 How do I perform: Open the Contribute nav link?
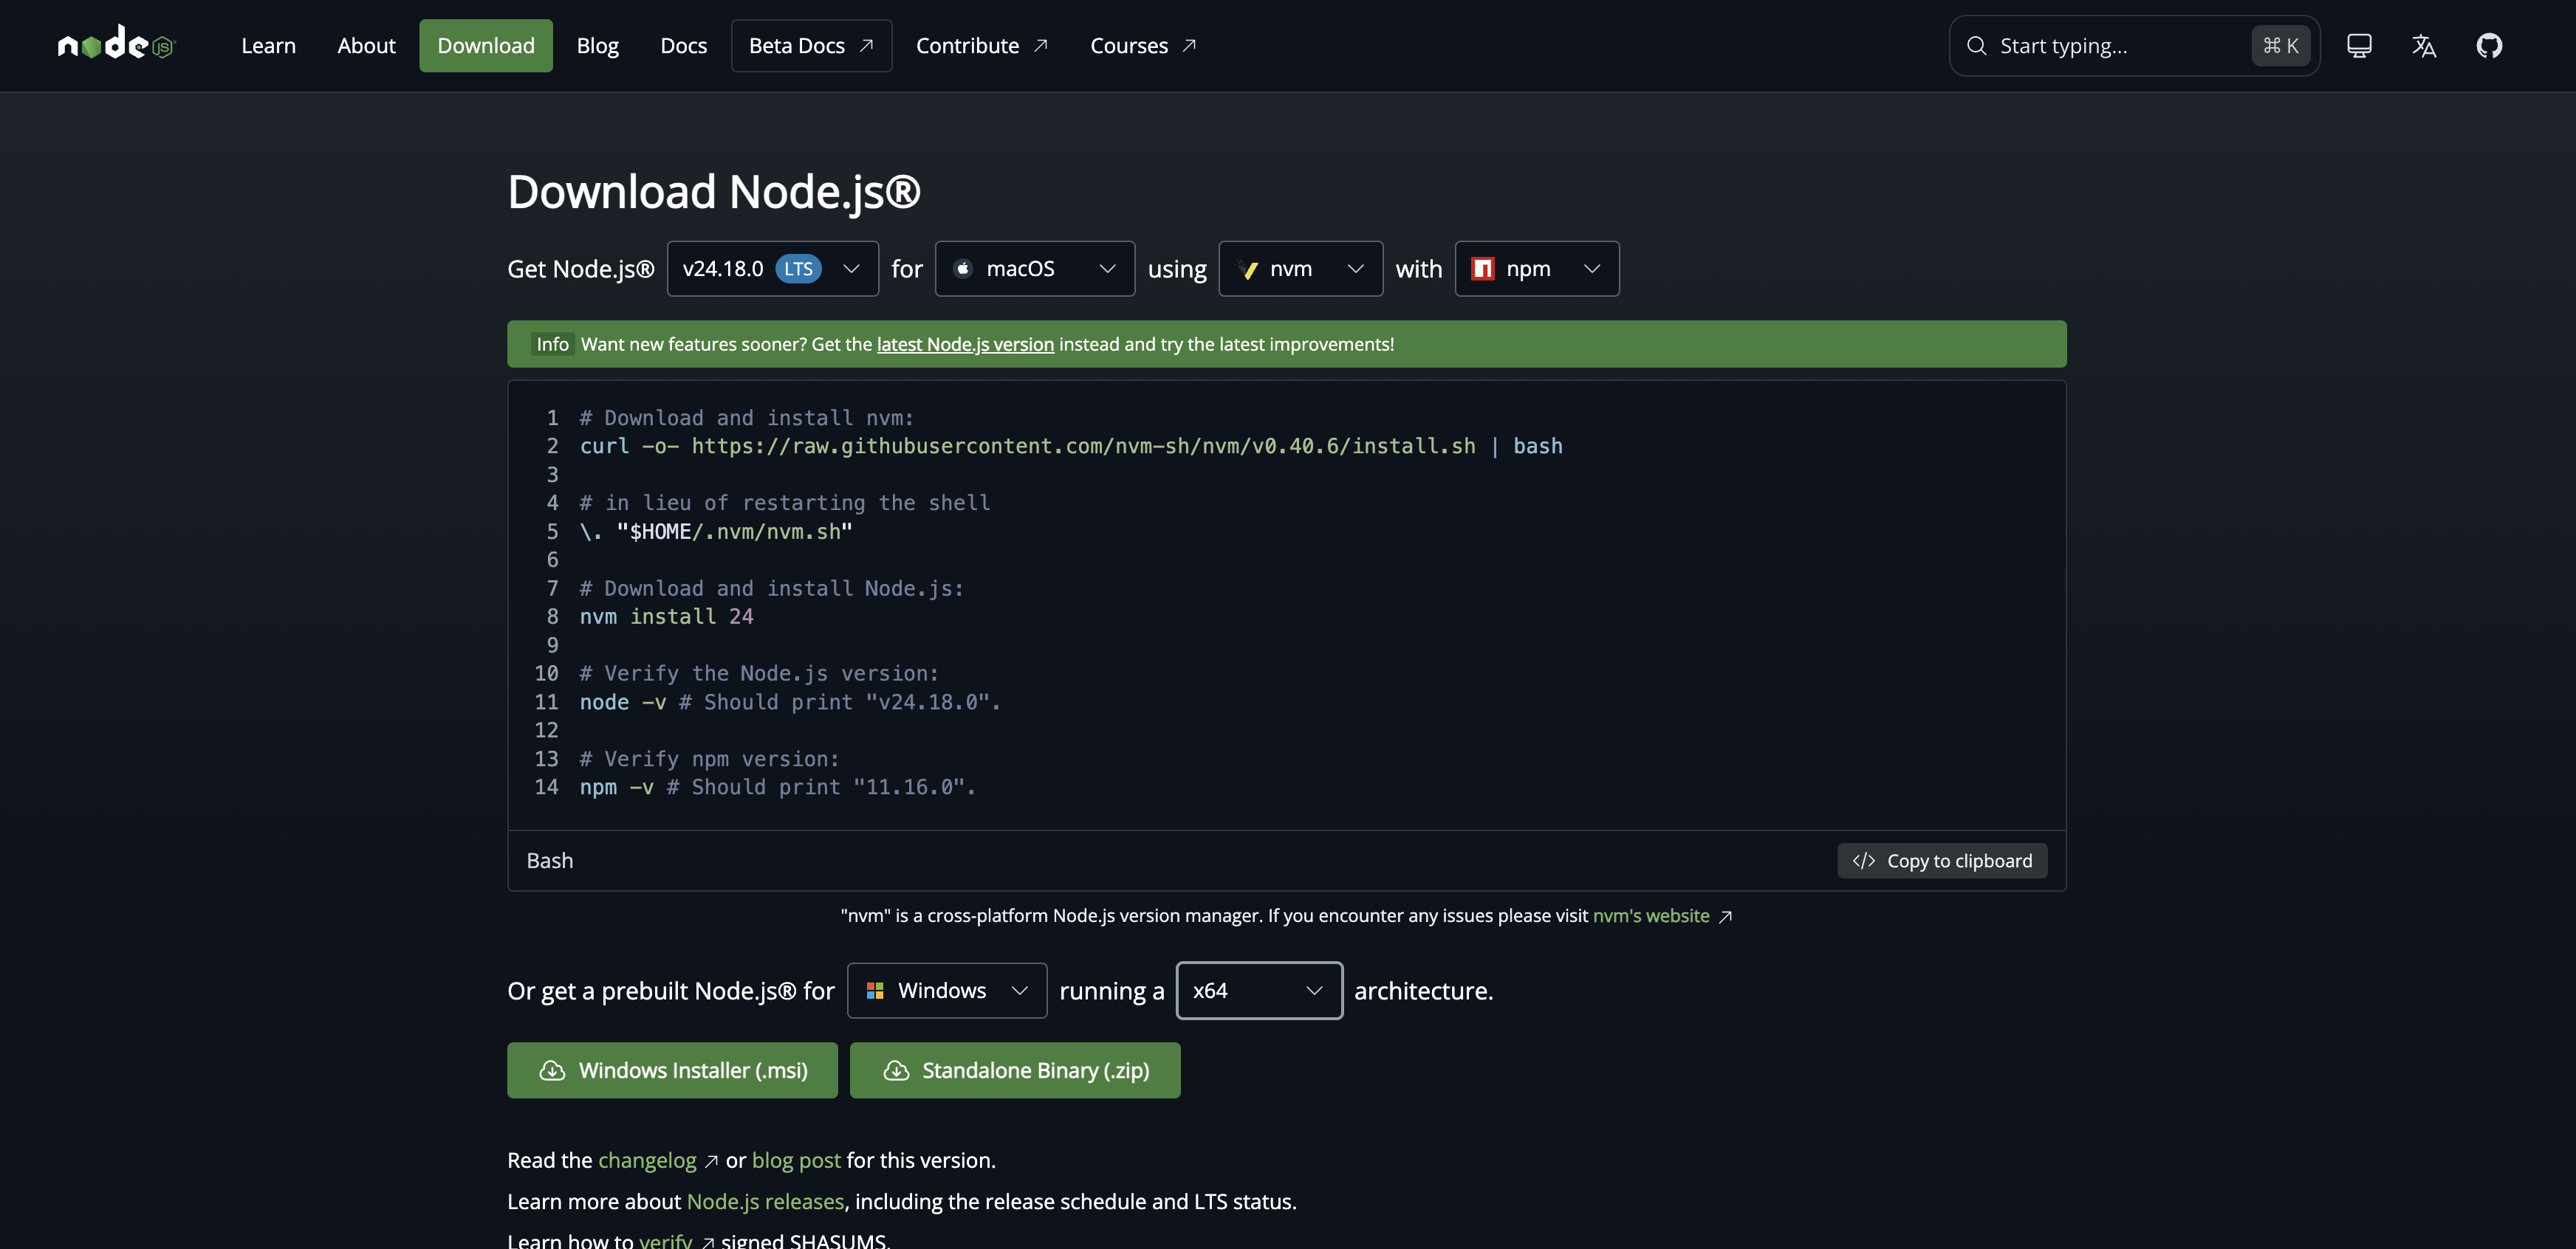(x=982, y=45)
